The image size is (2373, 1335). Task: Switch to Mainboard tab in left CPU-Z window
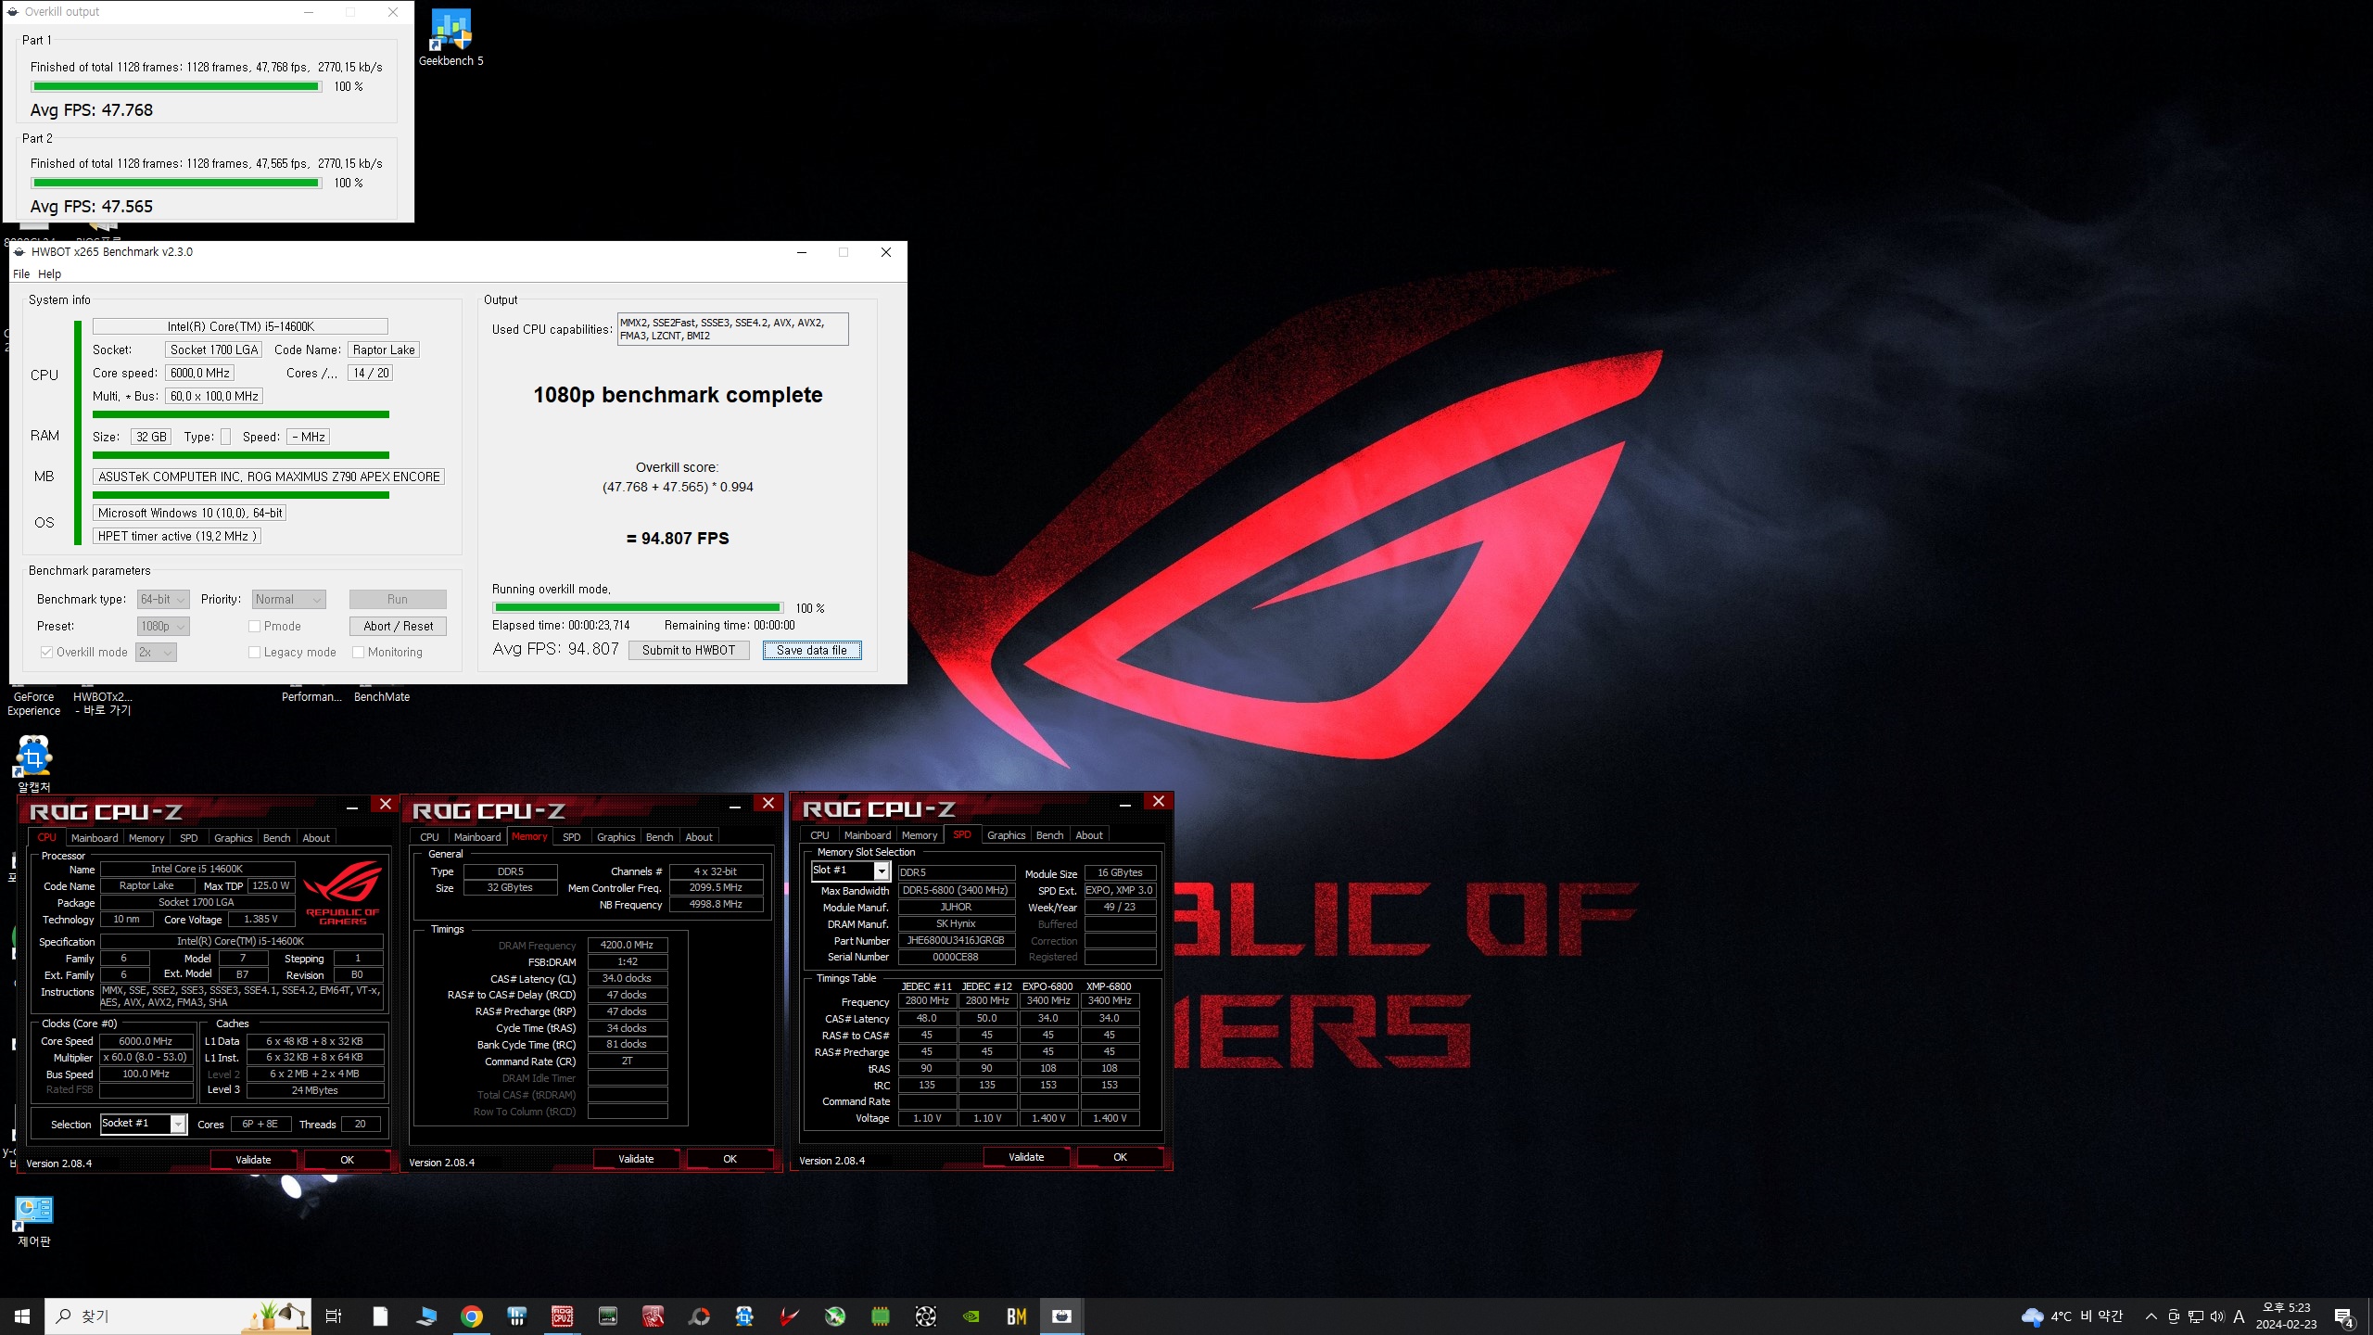point(95,838)
